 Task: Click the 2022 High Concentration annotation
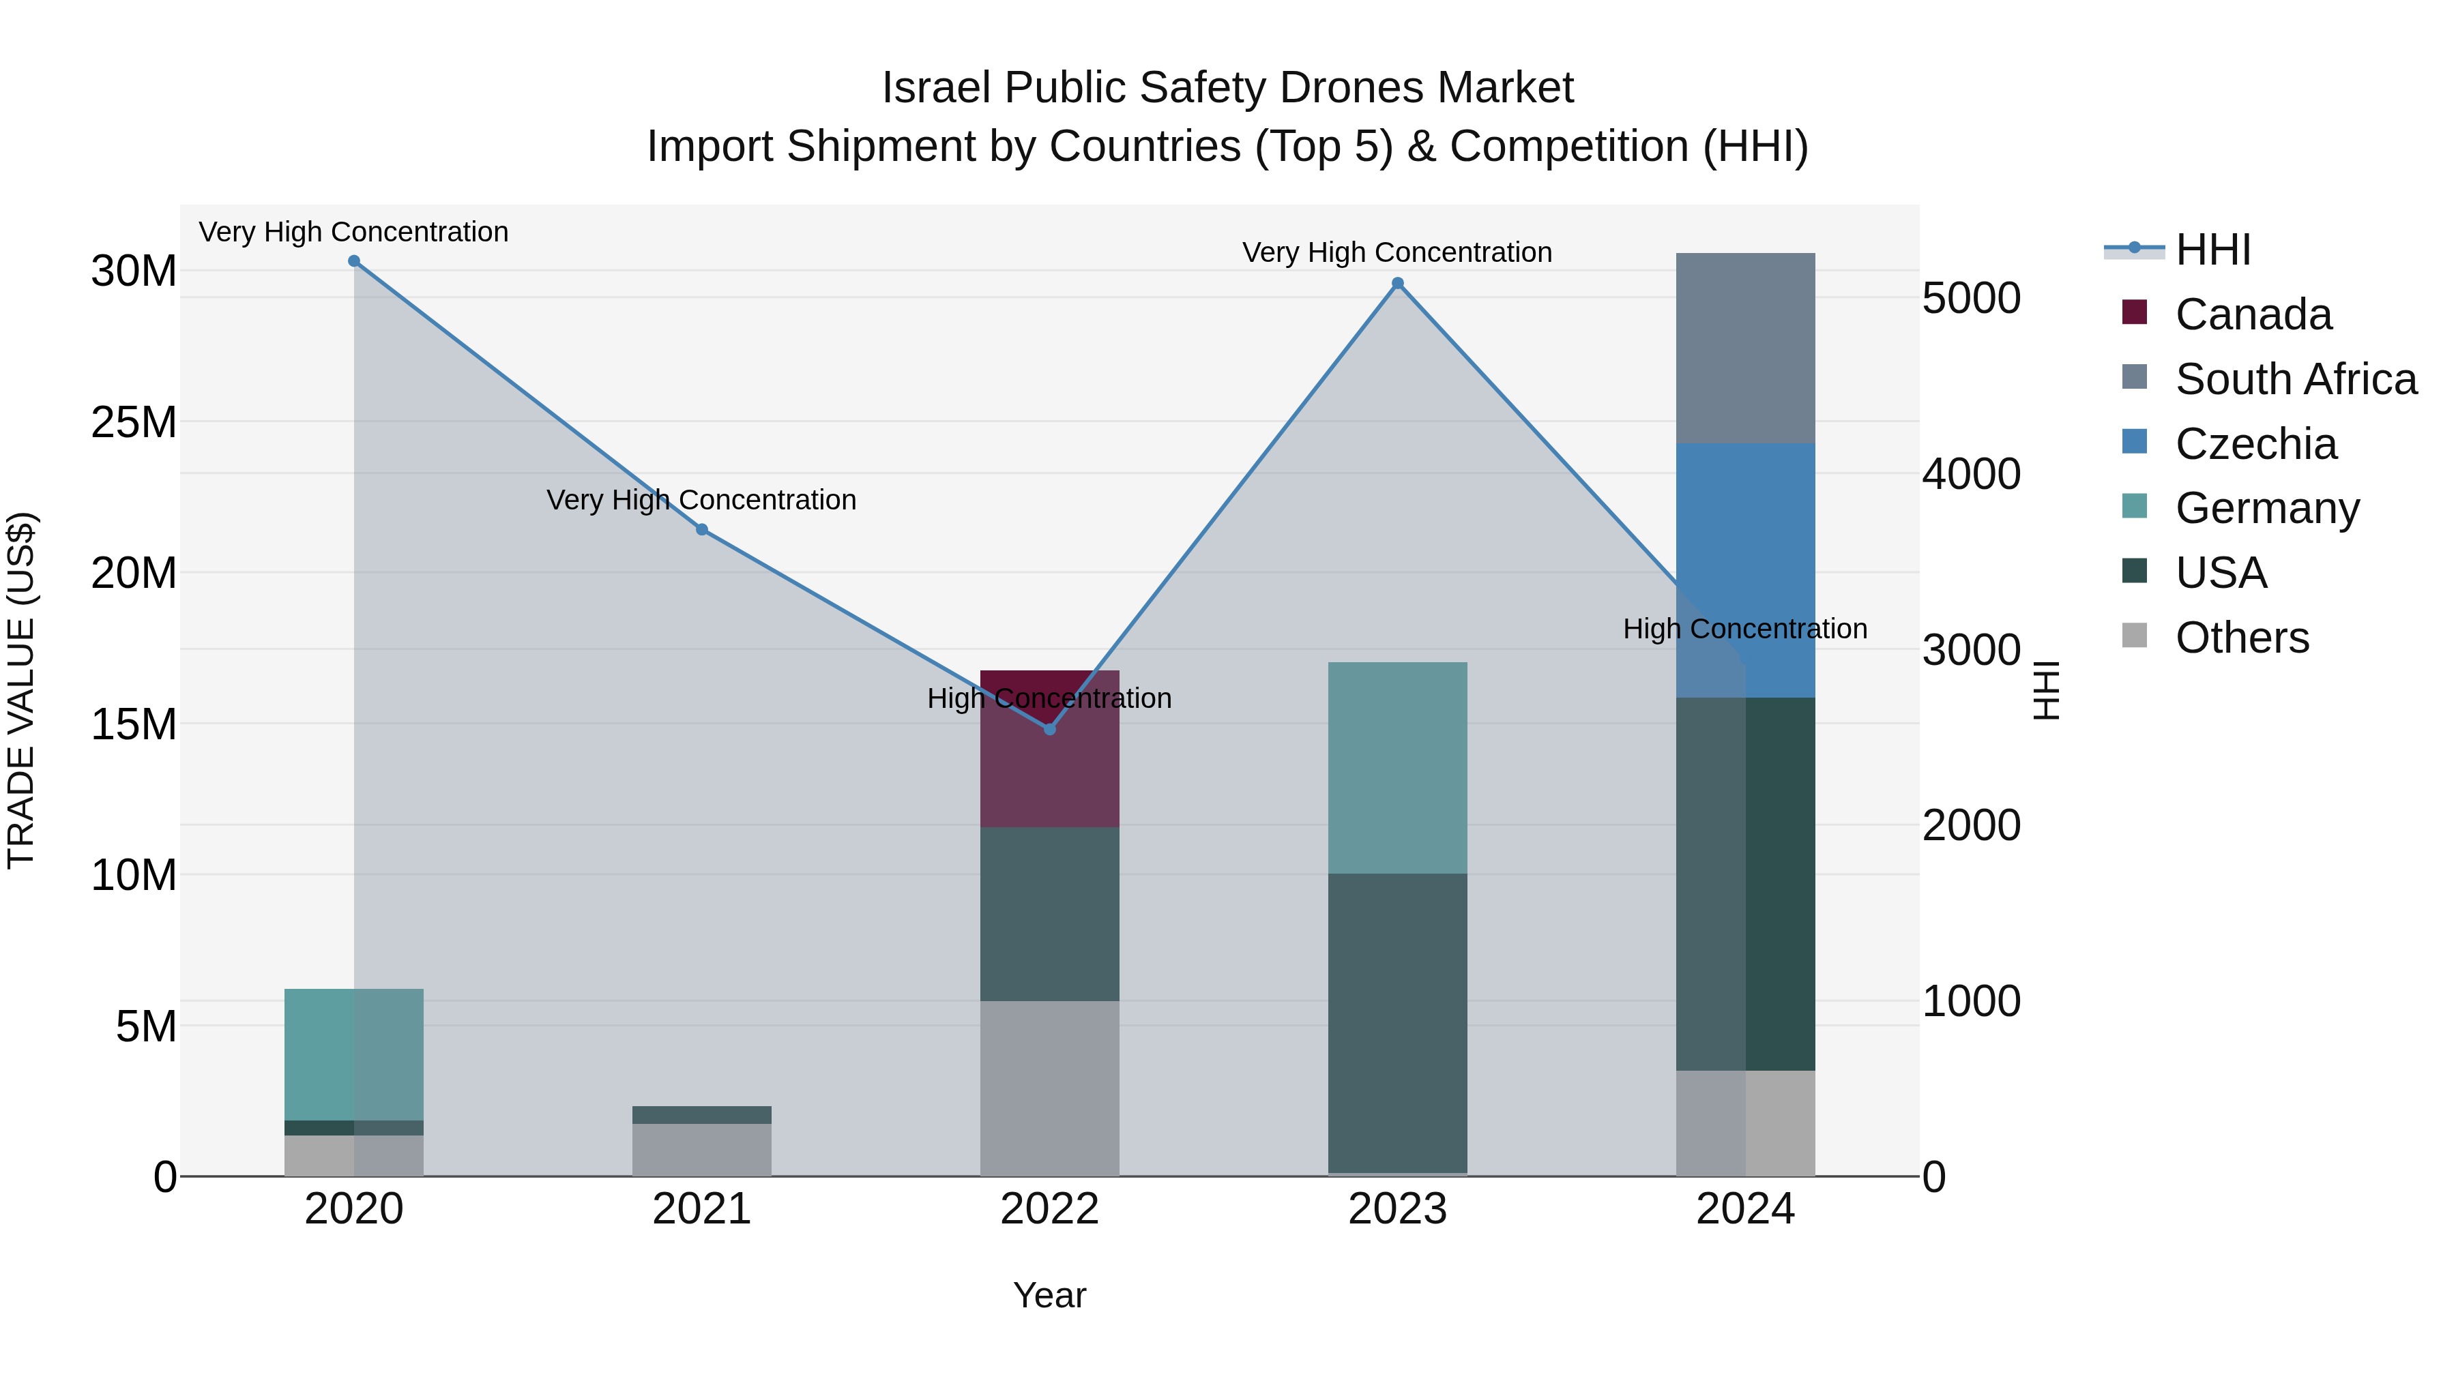(1050, 698)
